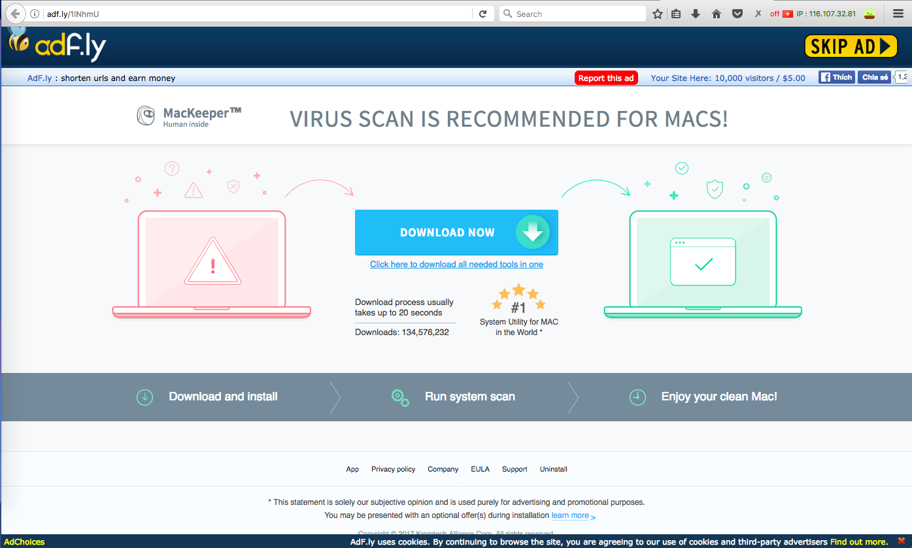Open 'Your Site Here: 10,000 visitors' link

[x=728, y=78]
